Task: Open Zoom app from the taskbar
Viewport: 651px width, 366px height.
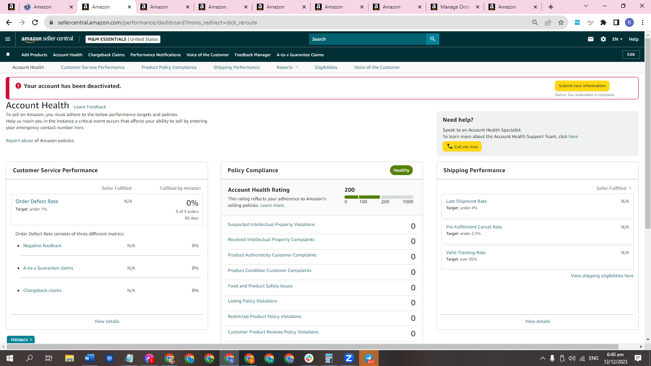Action: click(x=349, y=358)
